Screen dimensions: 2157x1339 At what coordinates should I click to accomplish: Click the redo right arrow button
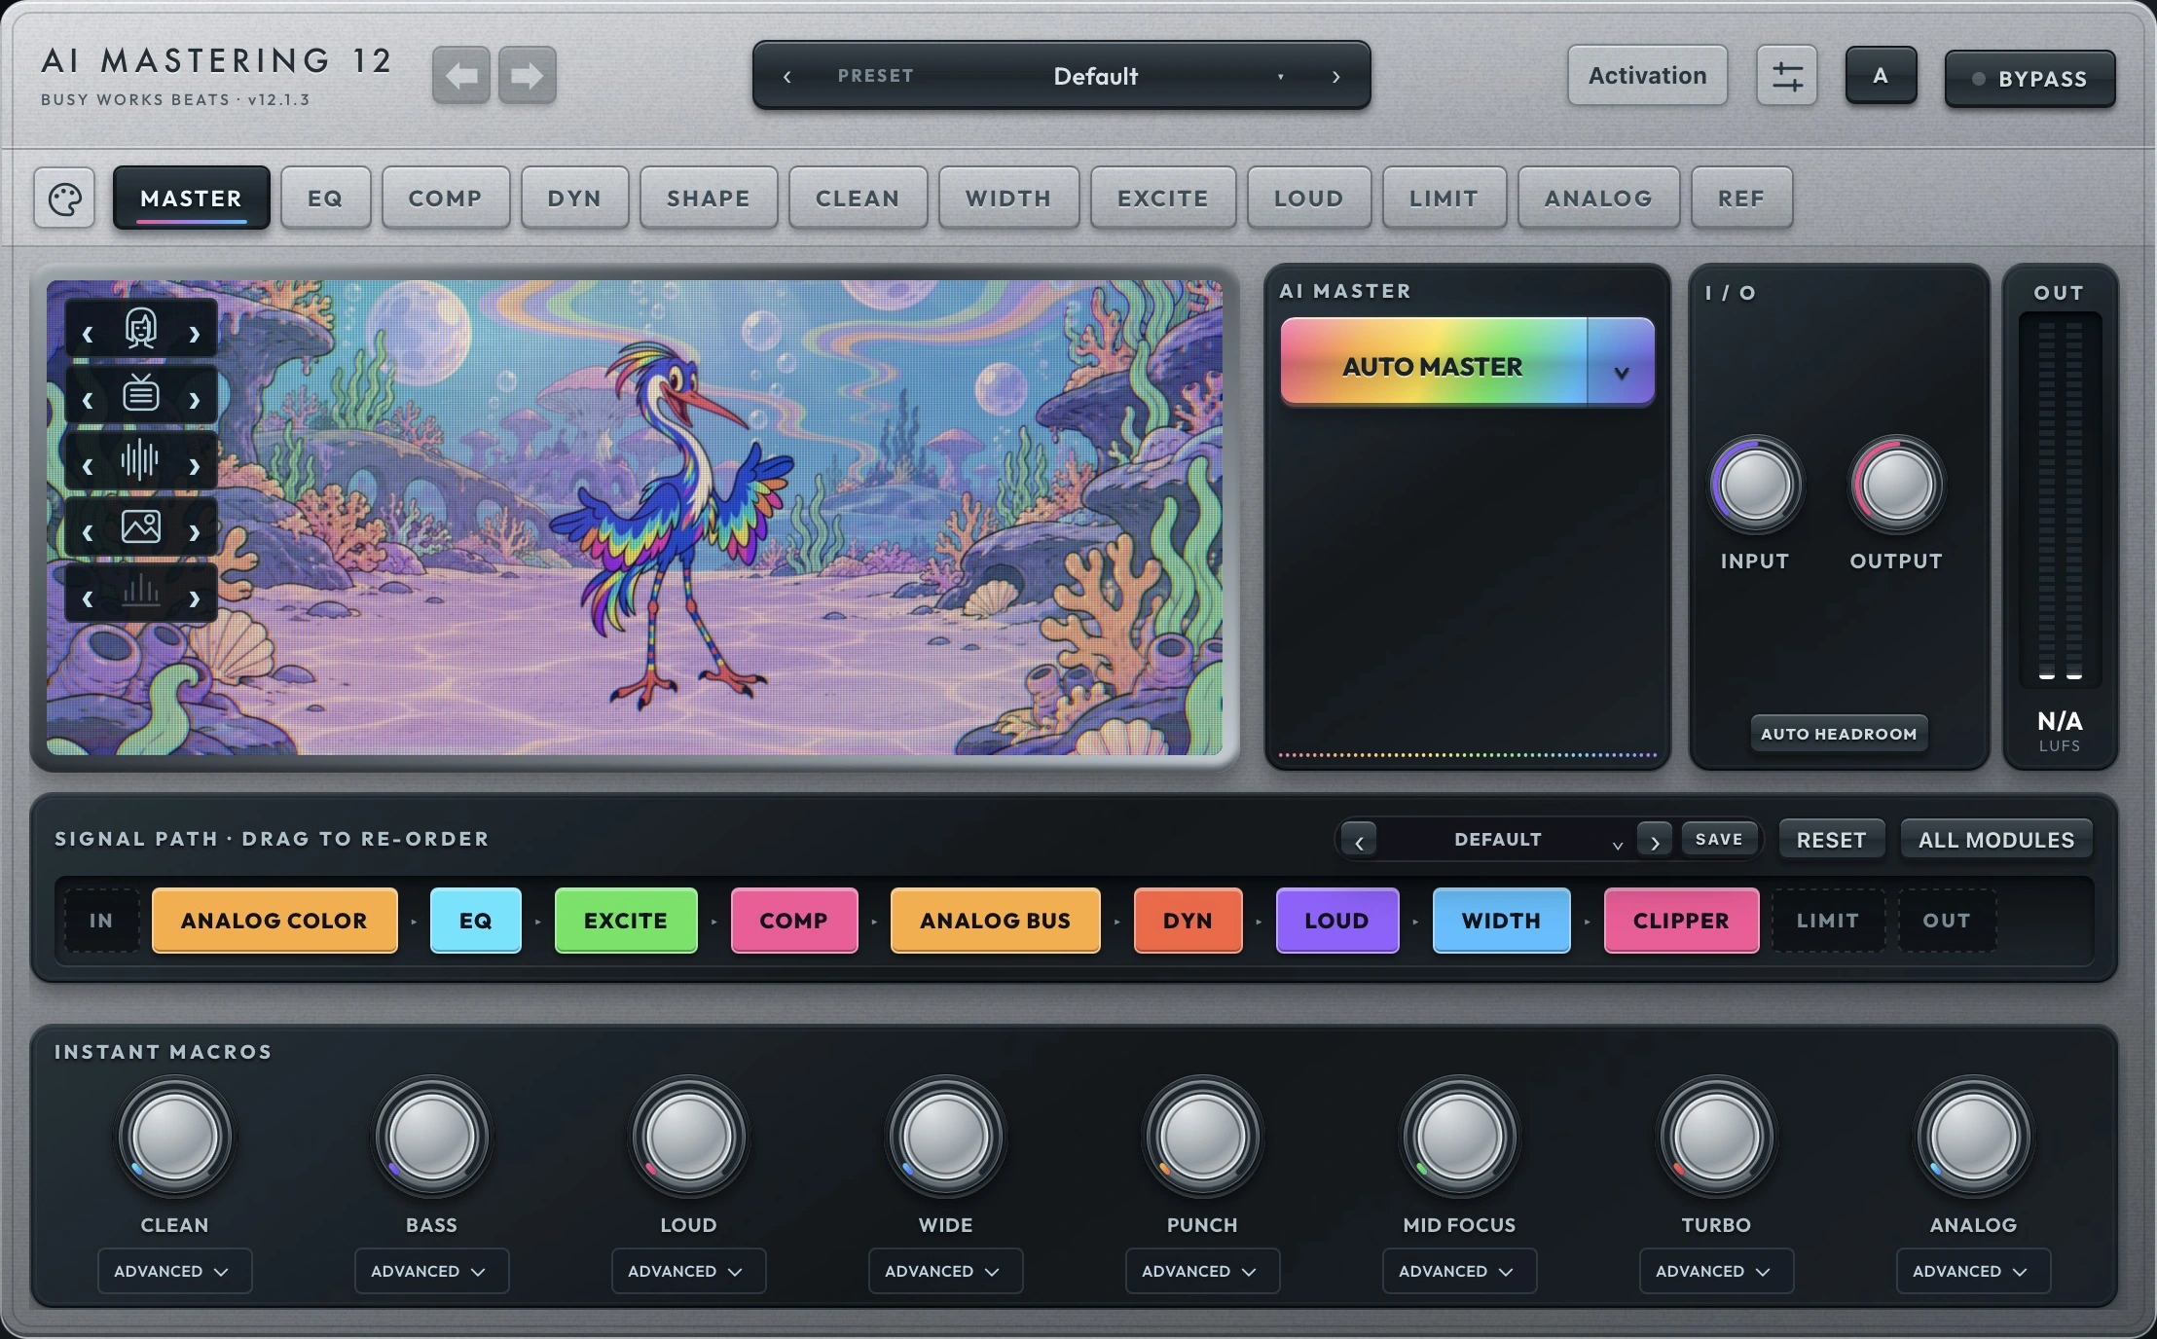(528, 75)
